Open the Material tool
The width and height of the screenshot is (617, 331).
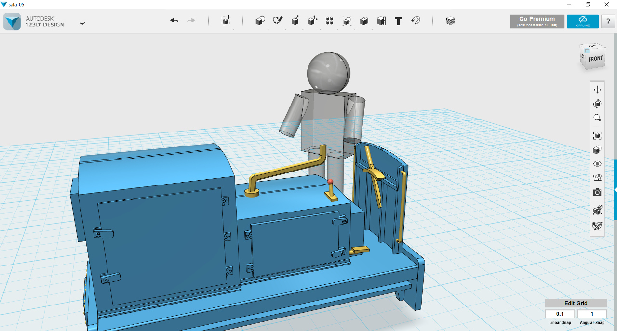tap(450, 21)
